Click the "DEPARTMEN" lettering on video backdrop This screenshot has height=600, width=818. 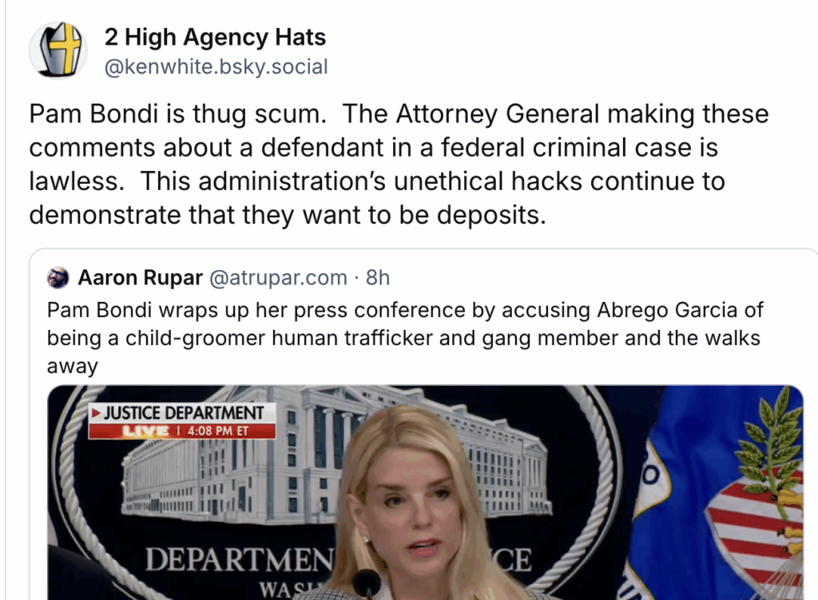(x=238, y=560)
